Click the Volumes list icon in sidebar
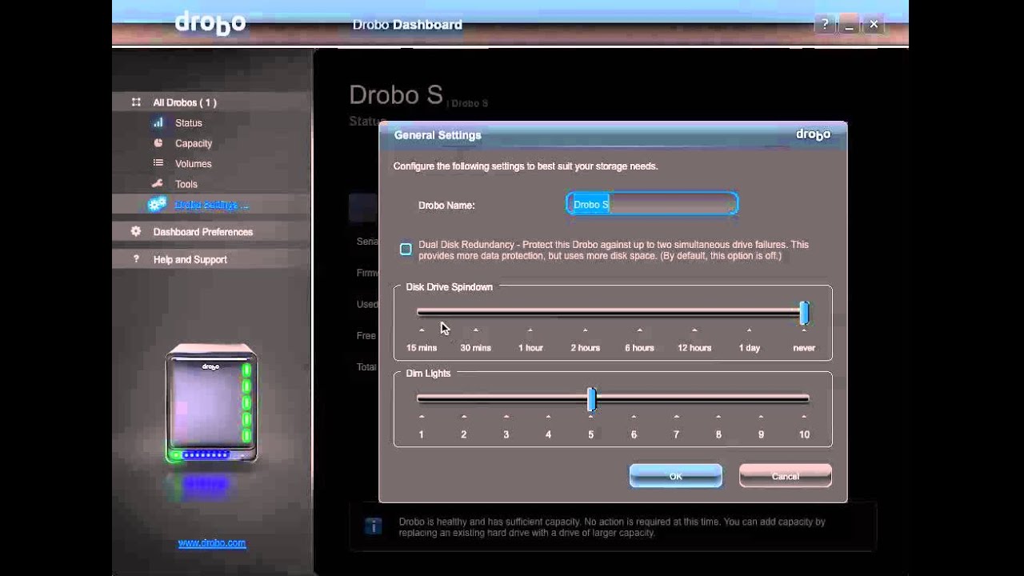1024x576 pixels. tap(158, 163)
